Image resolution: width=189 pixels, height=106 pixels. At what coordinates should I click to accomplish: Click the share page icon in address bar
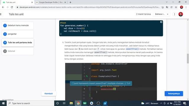point(172,7)
